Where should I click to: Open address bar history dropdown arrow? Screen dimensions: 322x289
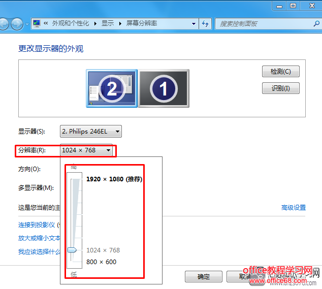coord(194,24)
